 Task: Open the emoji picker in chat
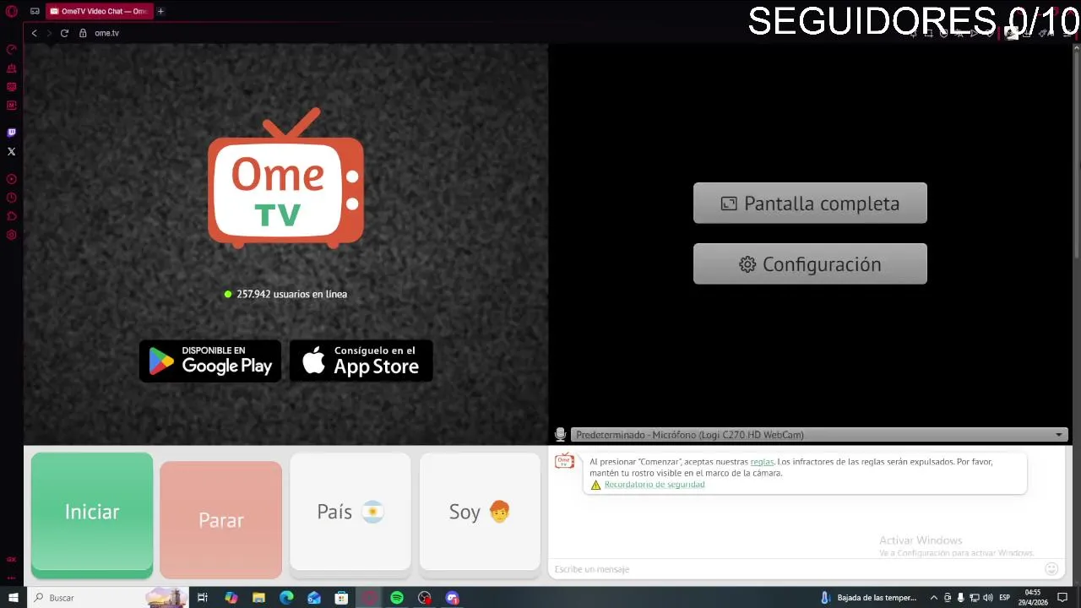point(1051,569)
